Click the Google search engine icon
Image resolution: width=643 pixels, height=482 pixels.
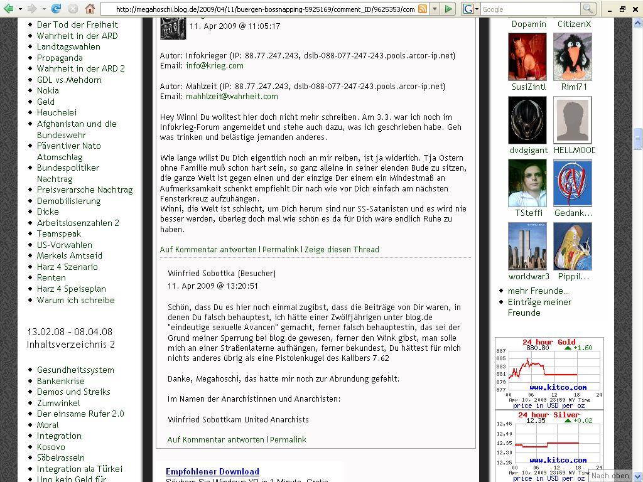468,9
